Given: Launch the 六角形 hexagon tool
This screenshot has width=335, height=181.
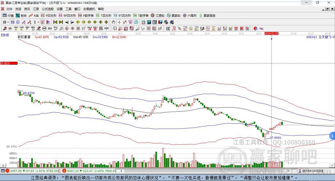Looking at the screenshot, I should [190, 15].
